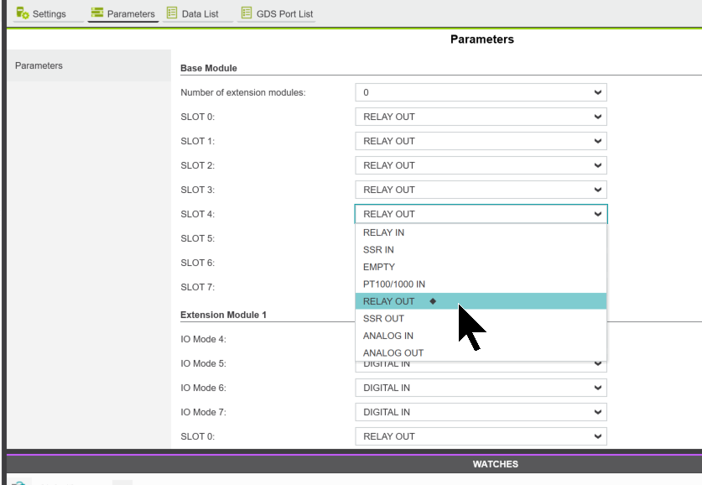This screenshot has width=702, height=485.
Task: Choose SSR IN from the dropdown list
Action: (x=378, y=250)
